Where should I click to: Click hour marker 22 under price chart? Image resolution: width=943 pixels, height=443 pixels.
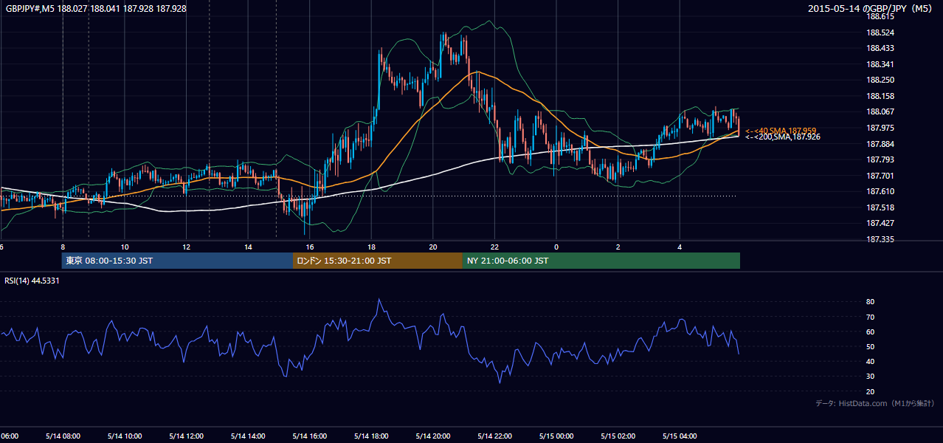tap(494, 247)
